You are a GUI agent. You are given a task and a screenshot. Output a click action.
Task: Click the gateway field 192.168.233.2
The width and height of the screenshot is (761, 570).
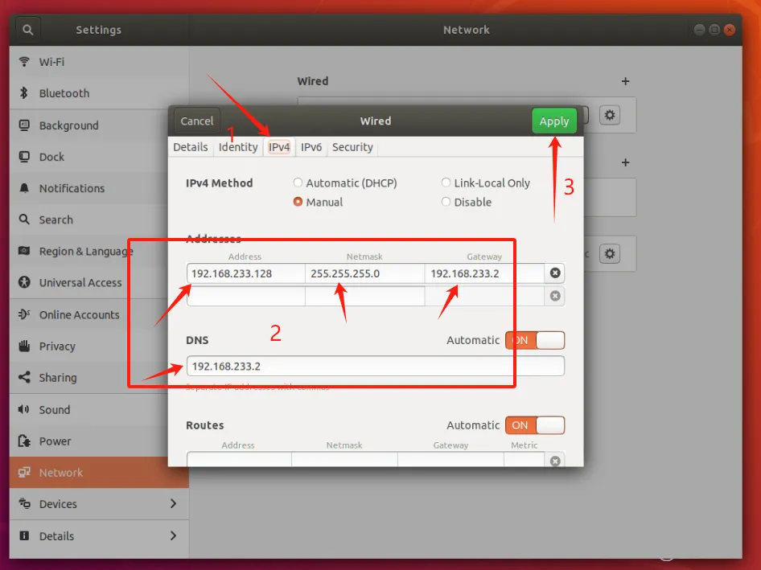click(484, 273)
